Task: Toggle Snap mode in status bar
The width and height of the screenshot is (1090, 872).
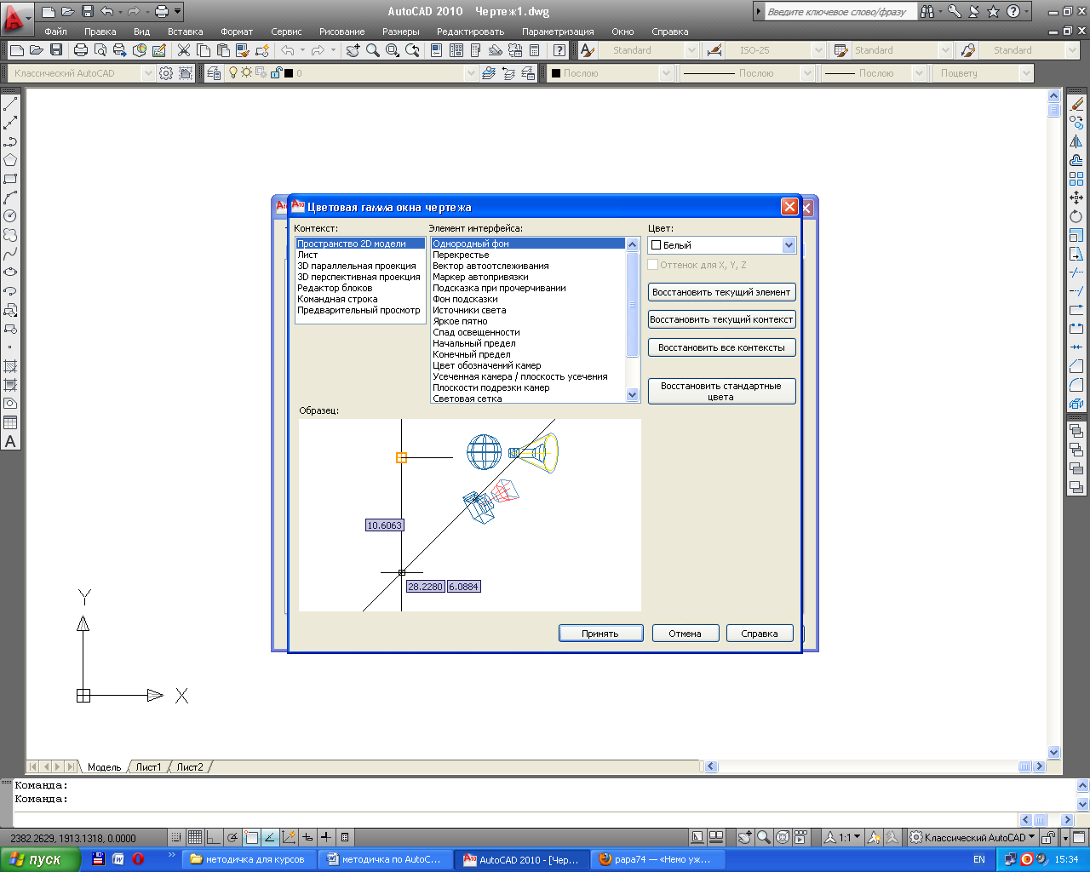Action: point(176,837)
